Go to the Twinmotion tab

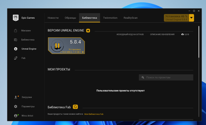pyautogui.click(x=110, y=18)
